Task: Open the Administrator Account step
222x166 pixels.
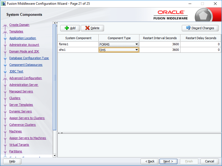Action: 24,45
